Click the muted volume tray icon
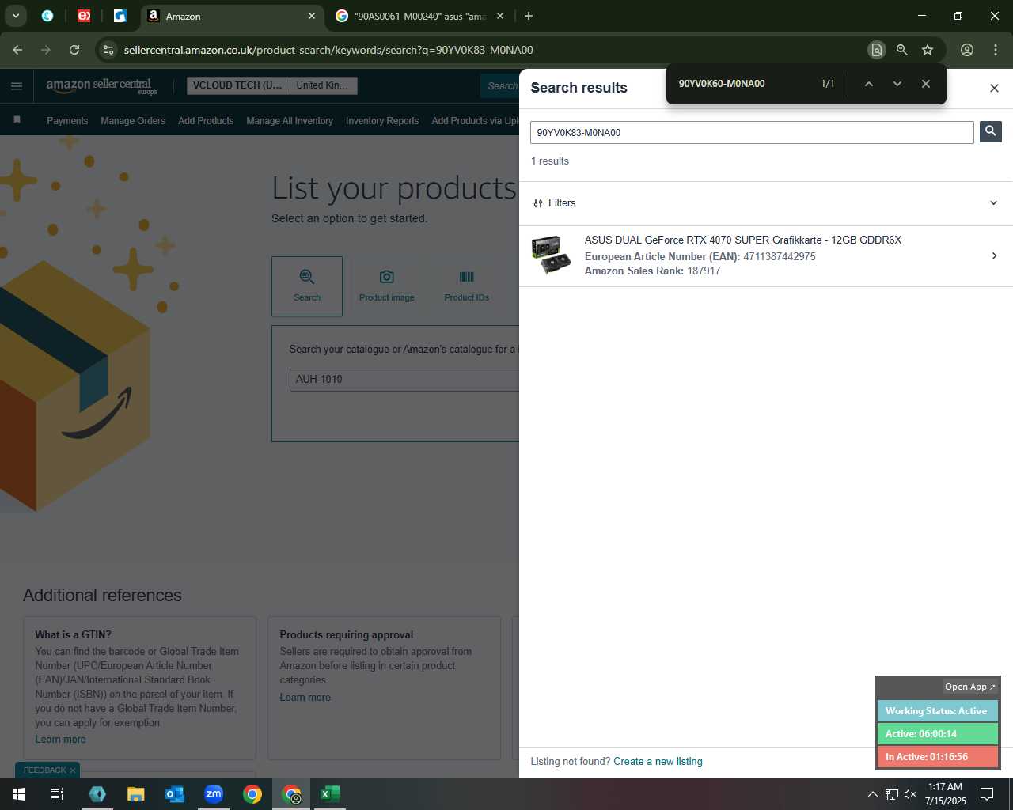The height and width of the screenshot is (810, 1013). pos(910,794)
